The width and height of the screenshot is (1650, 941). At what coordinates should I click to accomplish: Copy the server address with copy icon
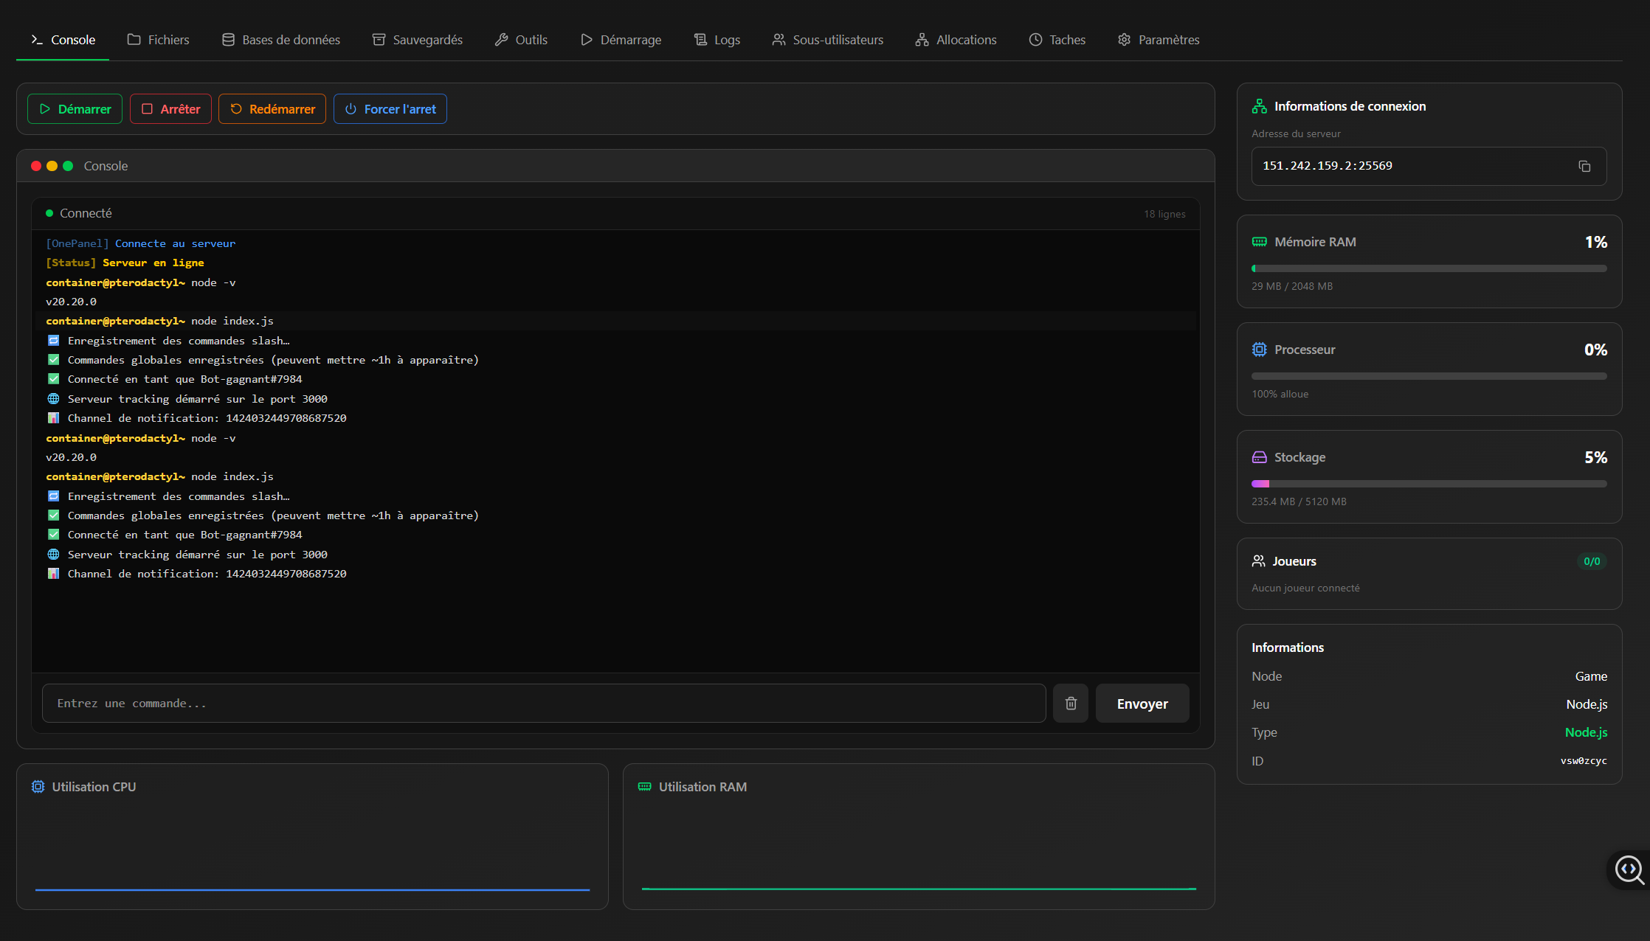tap(1584, 166)
